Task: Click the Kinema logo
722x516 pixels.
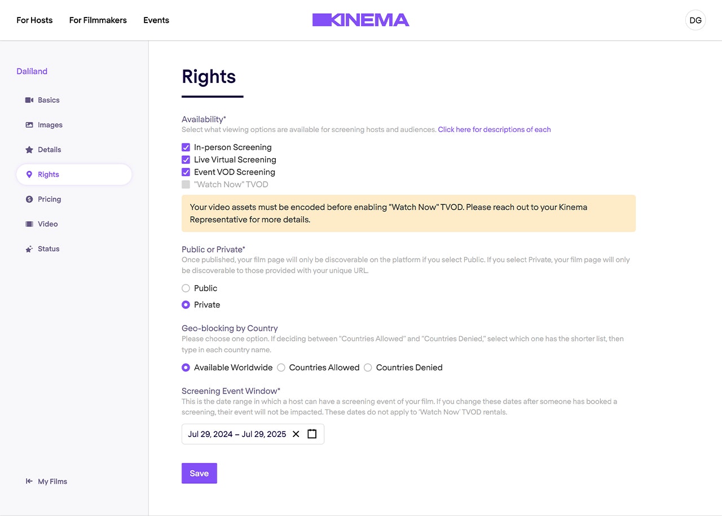Action: [361, 20]
